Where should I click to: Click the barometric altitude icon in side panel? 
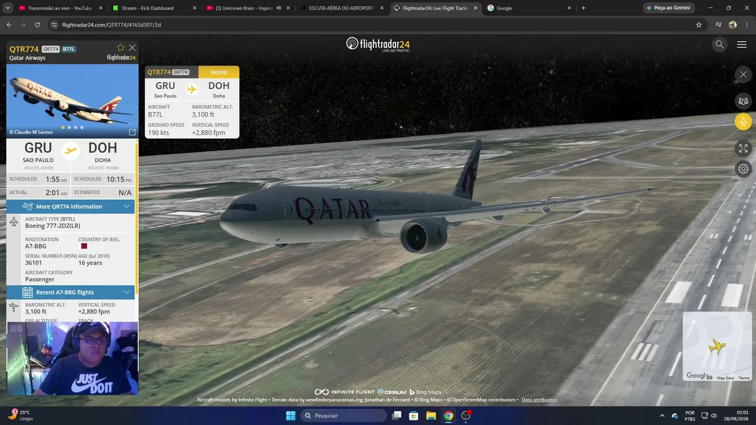click(x=14, y=308)
